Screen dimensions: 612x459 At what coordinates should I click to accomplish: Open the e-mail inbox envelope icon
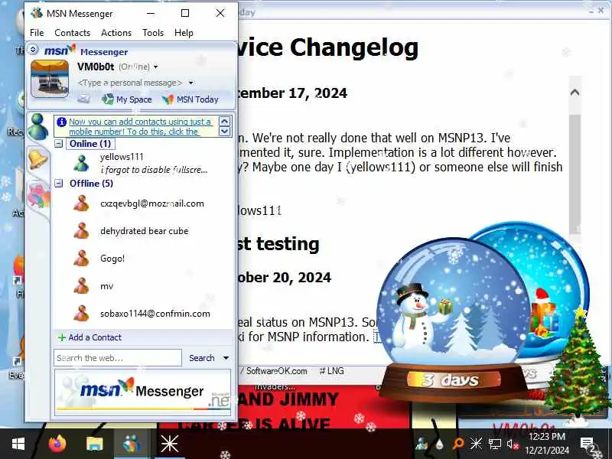pyautogui.click(x=83, y=99)
